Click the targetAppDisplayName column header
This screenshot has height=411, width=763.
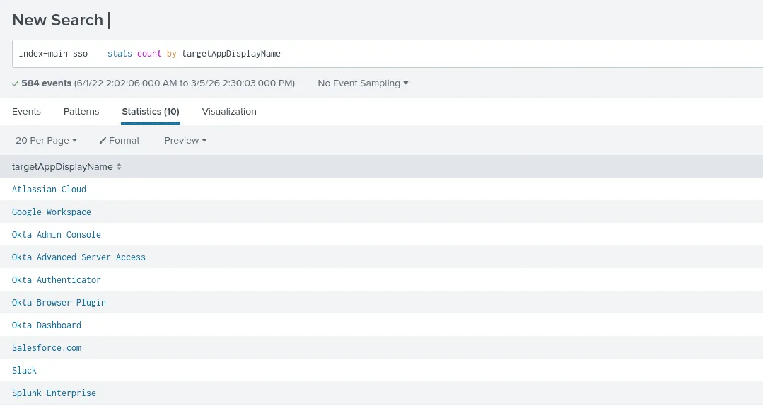coord(62,166)
